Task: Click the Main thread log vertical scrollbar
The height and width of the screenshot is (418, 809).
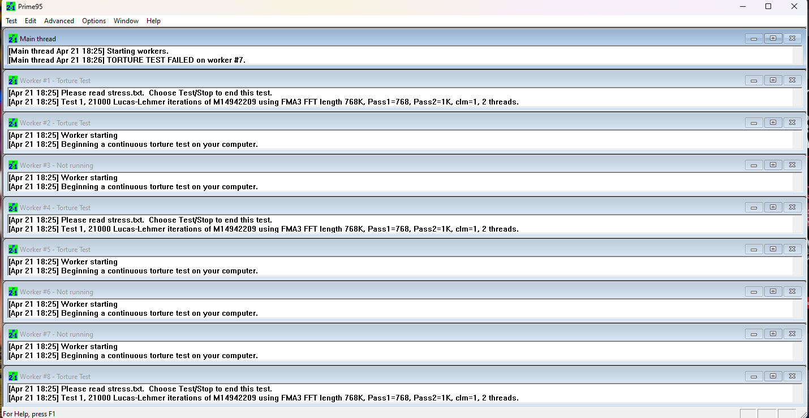Action: click(798, 55)
